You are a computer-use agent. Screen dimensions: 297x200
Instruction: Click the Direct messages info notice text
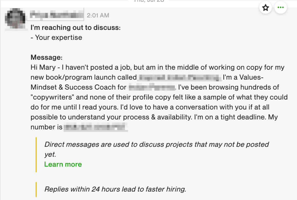156,149
